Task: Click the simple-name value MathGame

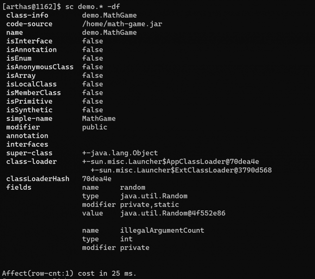Action: (99, 118)
